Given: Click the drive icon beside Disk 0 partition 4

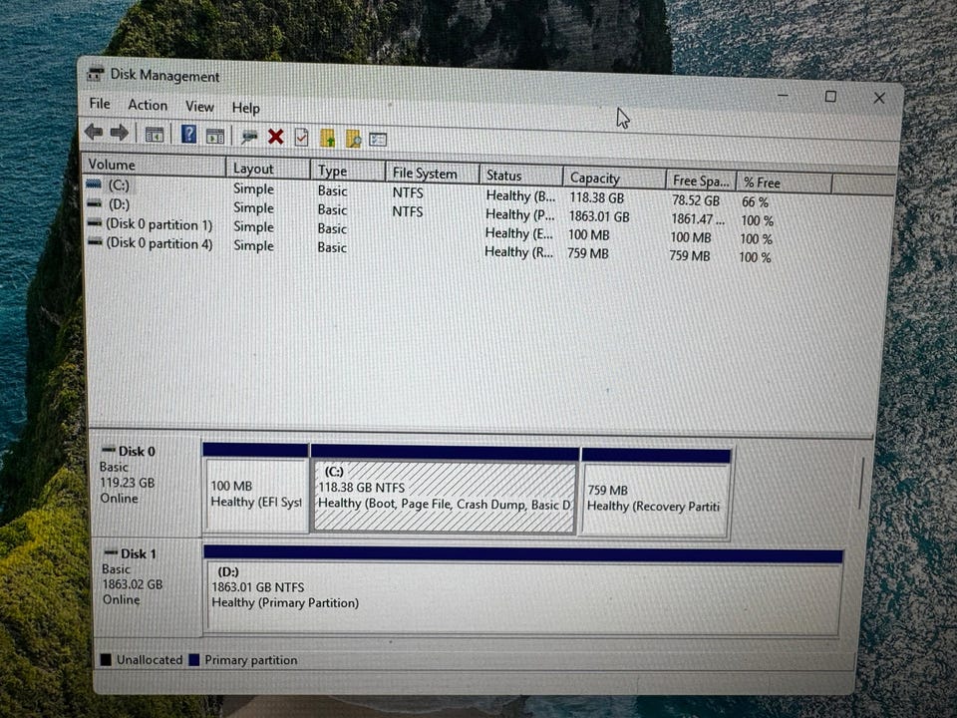Looking at the screenshot, I should 96,241.
